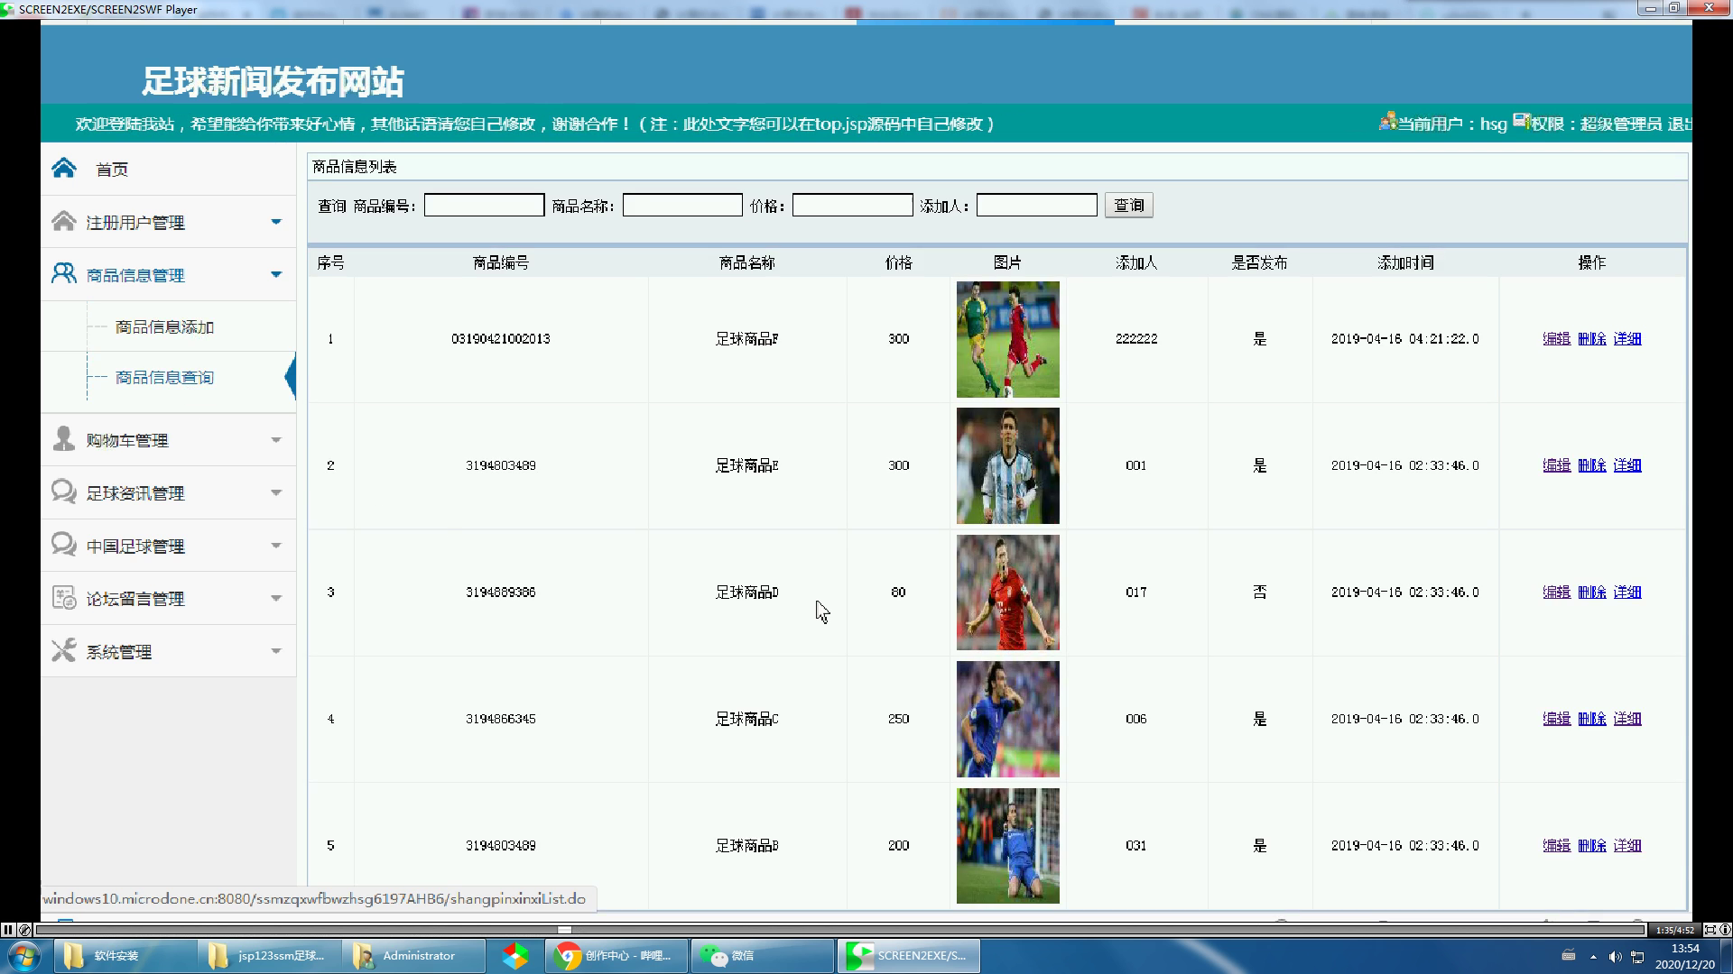This screenshot has width=1733, height=974.
Task: Open the 首页 home icon
Action: [64, 168]
